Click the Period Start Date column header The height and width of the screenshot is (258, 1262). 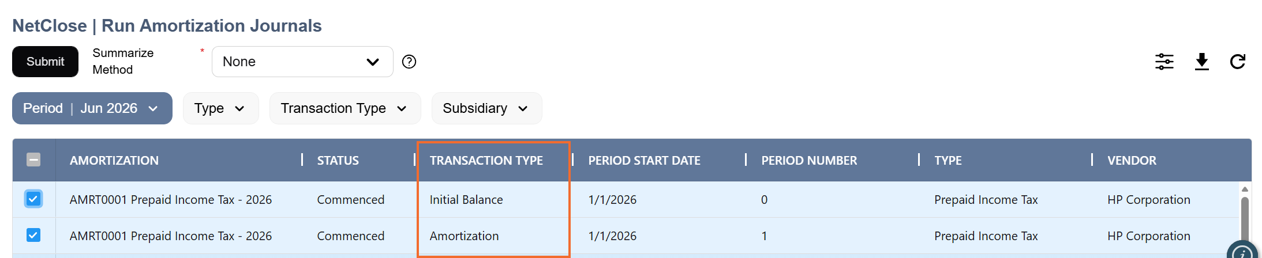(x=644, y=161)
